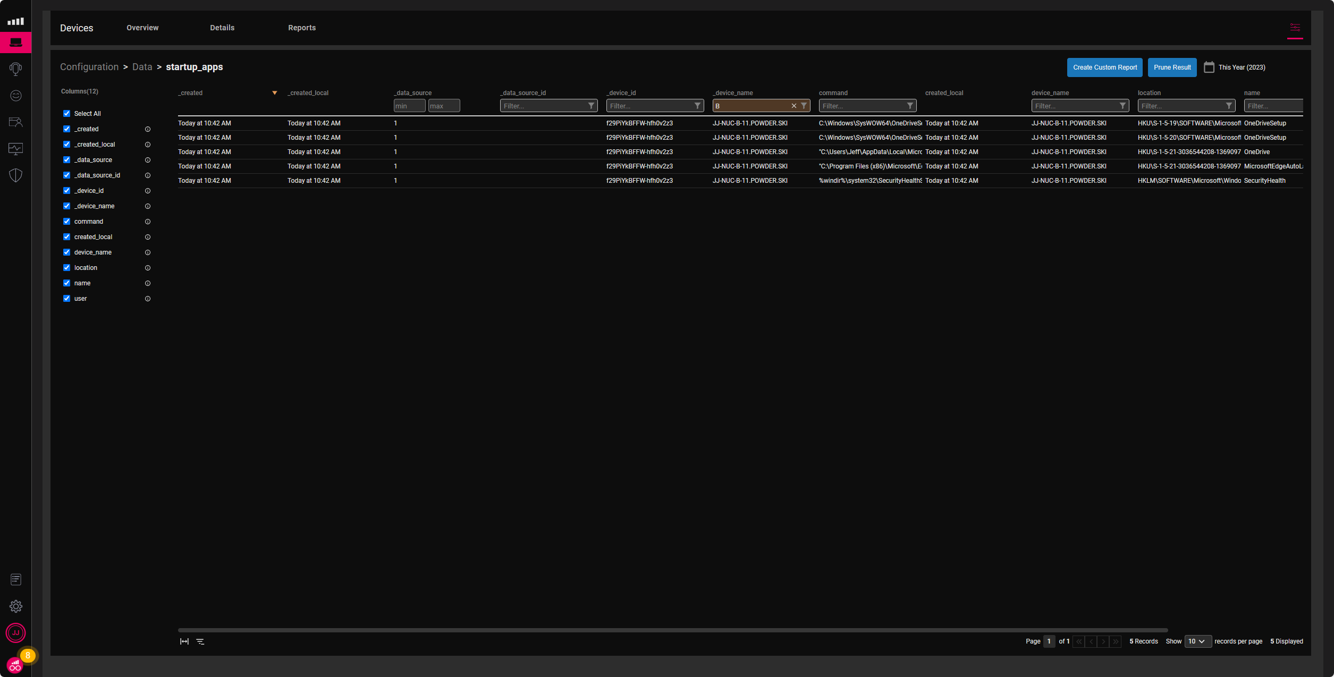The width and height of the screenshot is (1334, 677).
Task: Click info icon next to command column
Action: pos(148,222)
